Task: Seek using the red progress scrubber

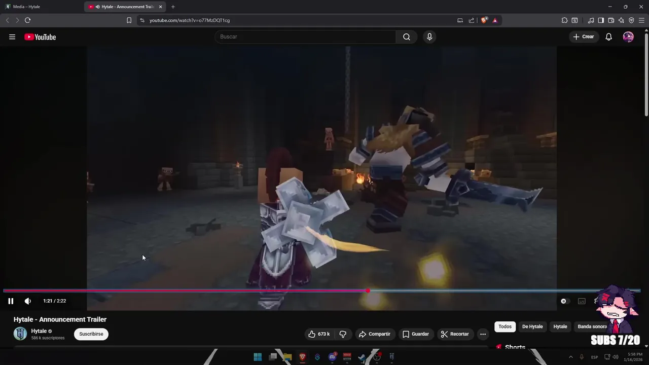Action: 368,290
